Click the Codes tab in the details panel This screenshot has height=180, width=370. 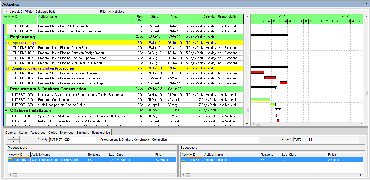click(x=53, y=132)
